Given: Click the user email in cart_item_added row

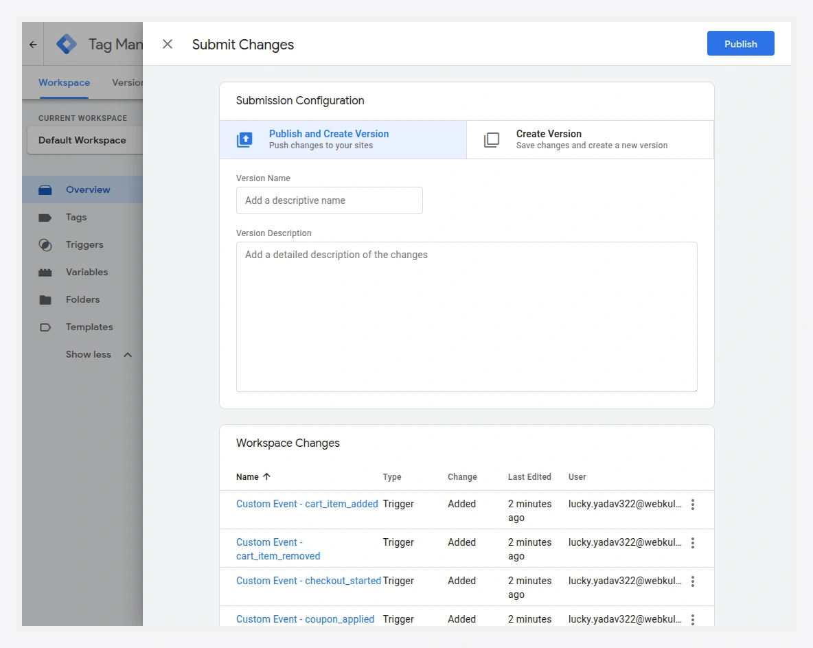Looking at the screenshot, I should point(625,504).
